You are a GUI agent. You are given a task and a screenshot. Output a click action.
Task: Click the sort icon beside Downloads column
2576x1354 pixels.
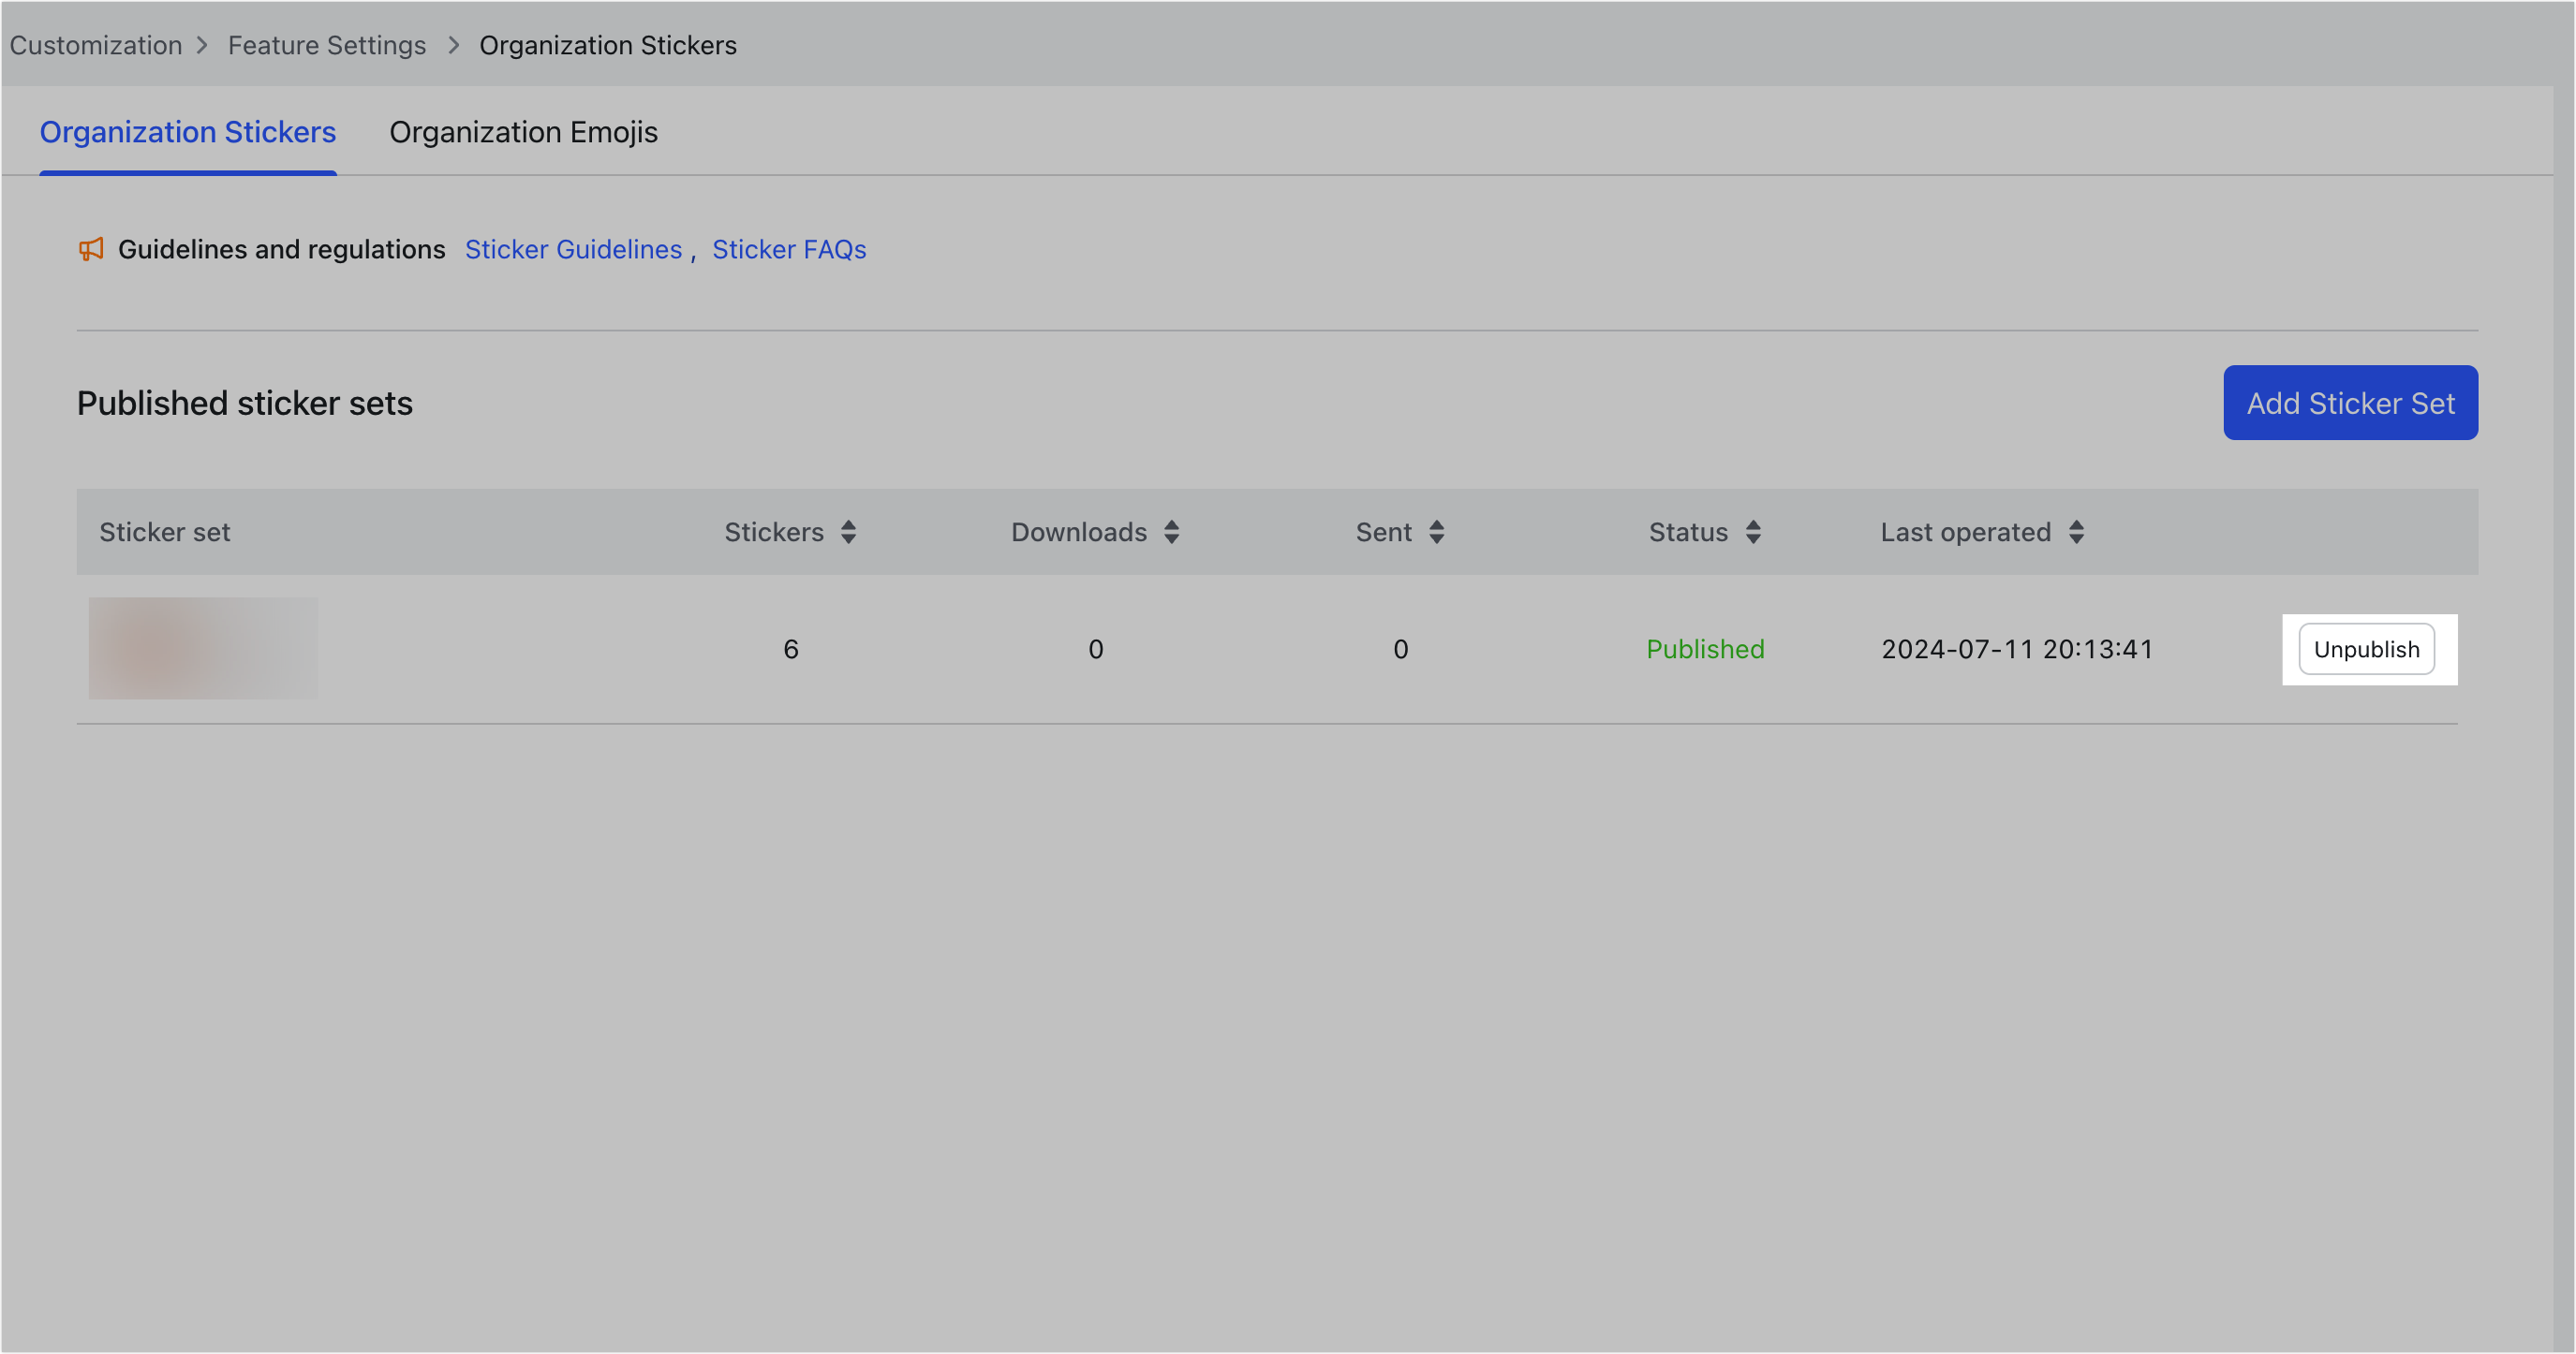coord(1171,532)
